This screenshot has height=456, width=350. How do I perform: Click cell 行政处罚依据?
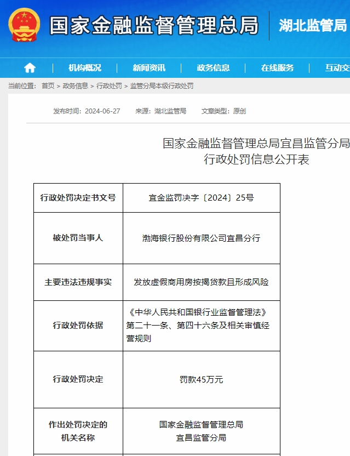(x=78, y=326)
